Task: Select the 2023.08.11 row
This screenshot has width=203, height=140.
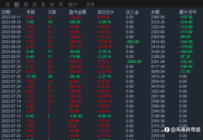Action: (x=102, y=17)
